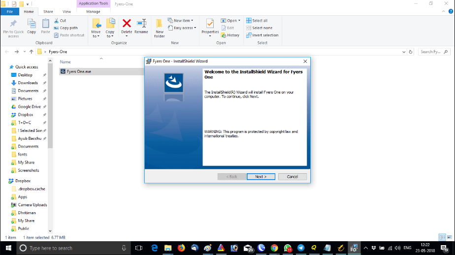The image size is (455, 255).
Task: Open Dhritiman folder in navigation pane
Action: (27, 213)
